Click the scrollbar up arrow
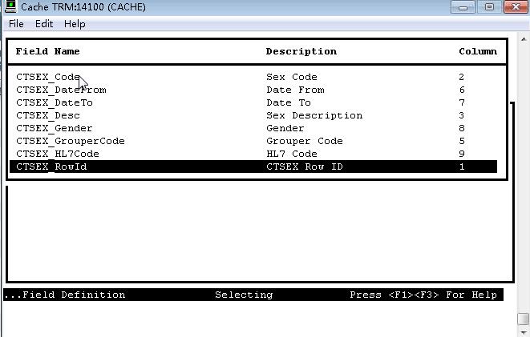The width and height of the screenshot is (530, 337). click(x=524, y=39)
